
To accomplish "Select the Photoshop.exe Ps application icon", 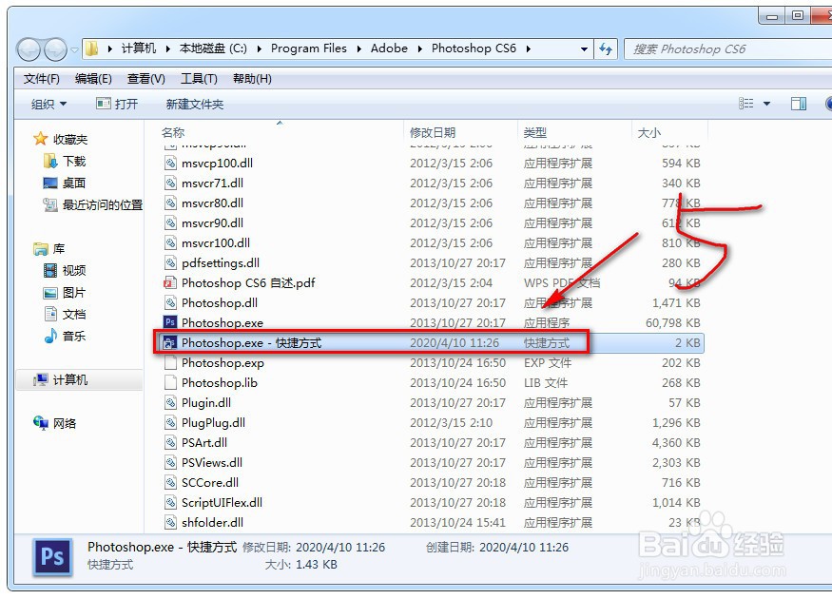I will [170, 322].
